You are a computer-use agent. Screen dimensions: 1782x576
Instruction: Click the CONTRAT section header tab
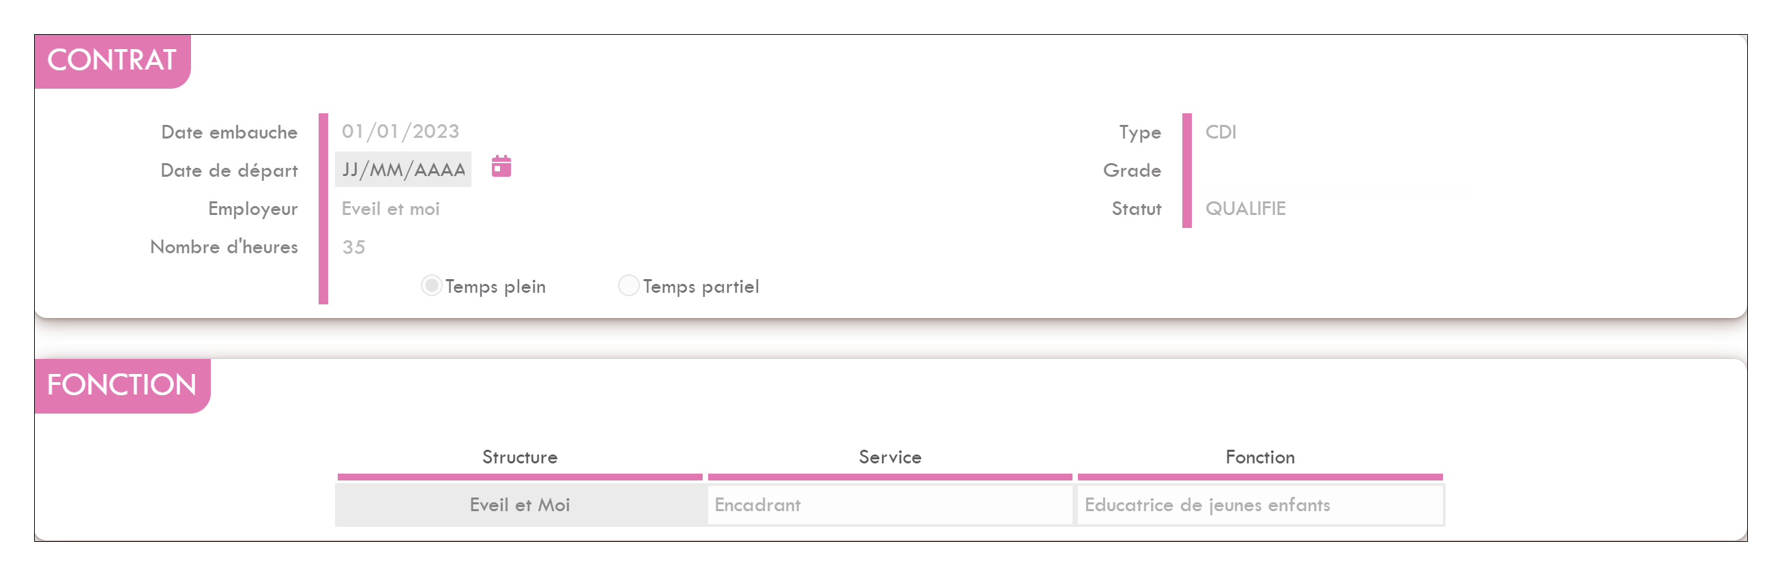click(x=112, y=61)
